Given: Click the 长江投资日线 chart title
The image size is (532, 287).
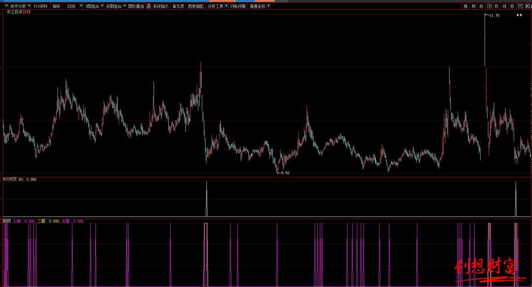Looking at the screenshot, I should [19, 12].
